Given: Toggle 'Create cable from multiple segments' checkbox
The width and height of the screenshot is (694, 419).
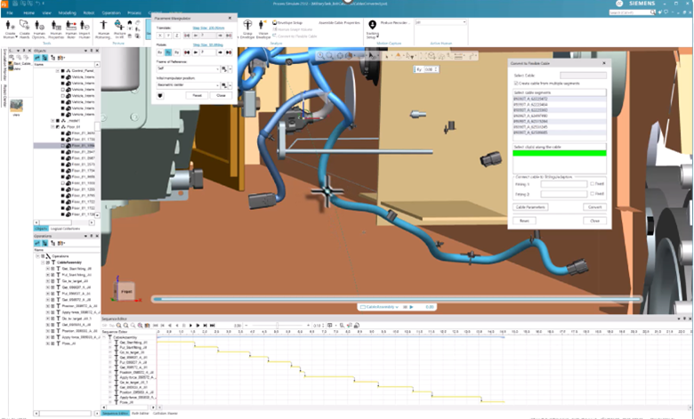Looking at the screenshot, I should click(516, 83).
